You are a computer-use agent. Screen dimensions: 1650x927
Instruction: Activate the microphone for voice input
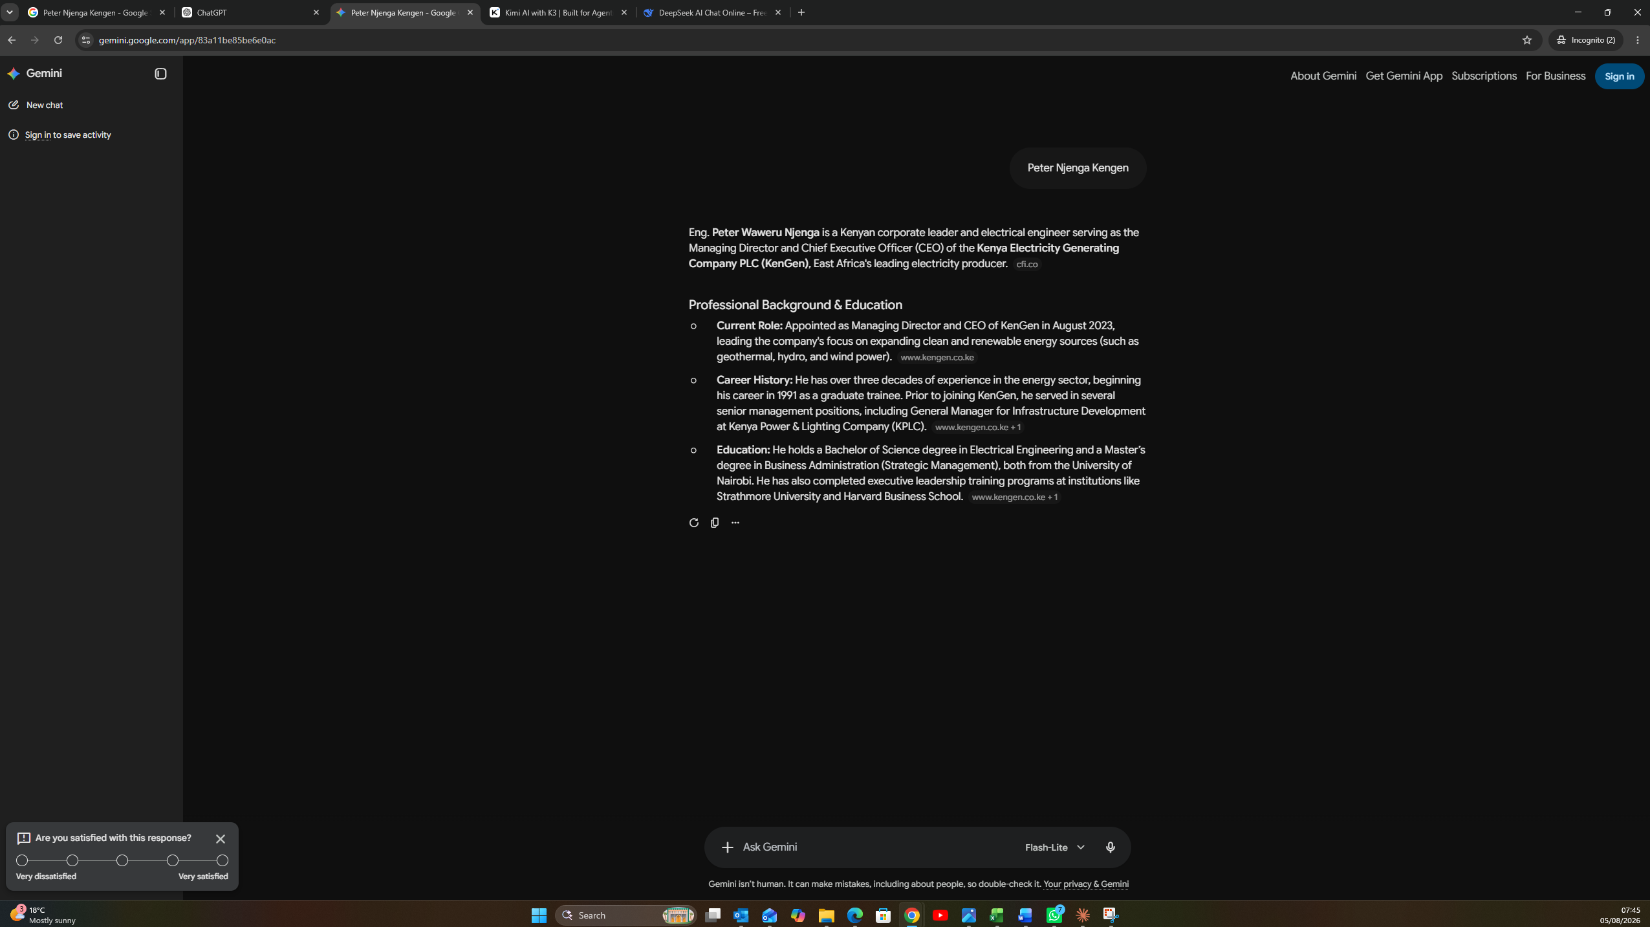pyautogui.click(x=1111, y=847)
